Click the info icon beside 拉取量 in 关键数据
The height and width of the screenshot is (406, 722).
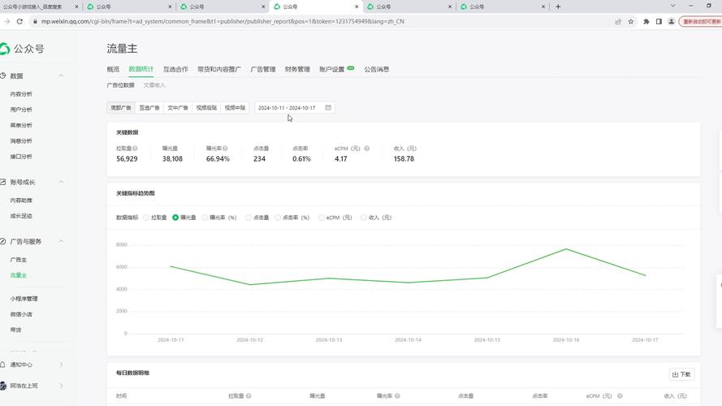point(135,149)
